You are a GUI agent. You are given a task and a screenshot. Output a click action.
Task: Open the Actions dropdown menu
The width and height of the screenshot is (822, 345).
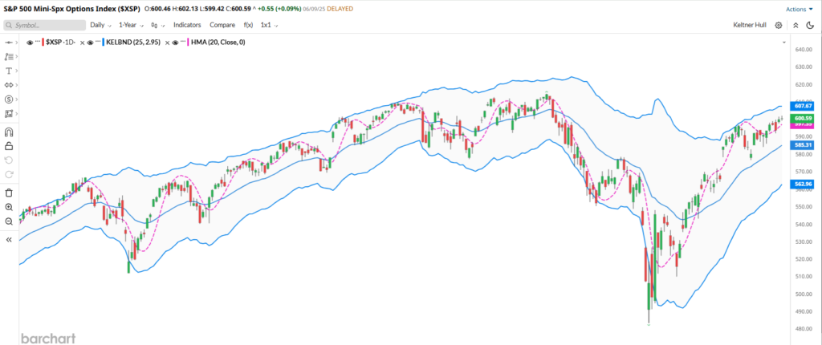[798, 9]
